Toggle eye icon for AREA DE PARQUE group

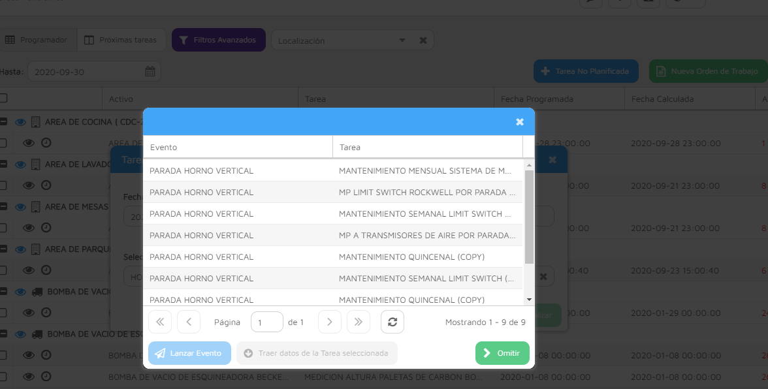click(20, 249)
